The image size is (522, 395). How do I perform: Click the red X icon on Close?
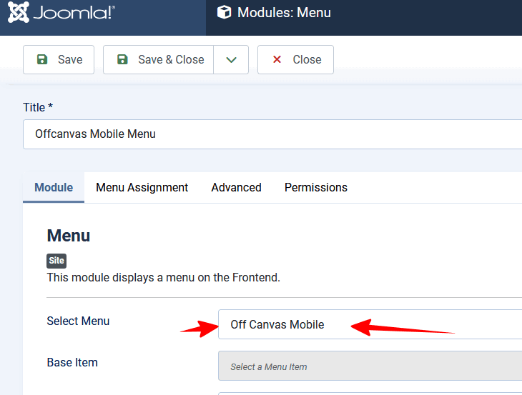pyautogui.click(x=277, y=59)
